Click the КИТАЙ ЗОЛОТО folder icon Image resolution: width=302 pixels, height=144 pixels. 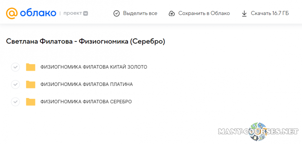pos(31,67)
